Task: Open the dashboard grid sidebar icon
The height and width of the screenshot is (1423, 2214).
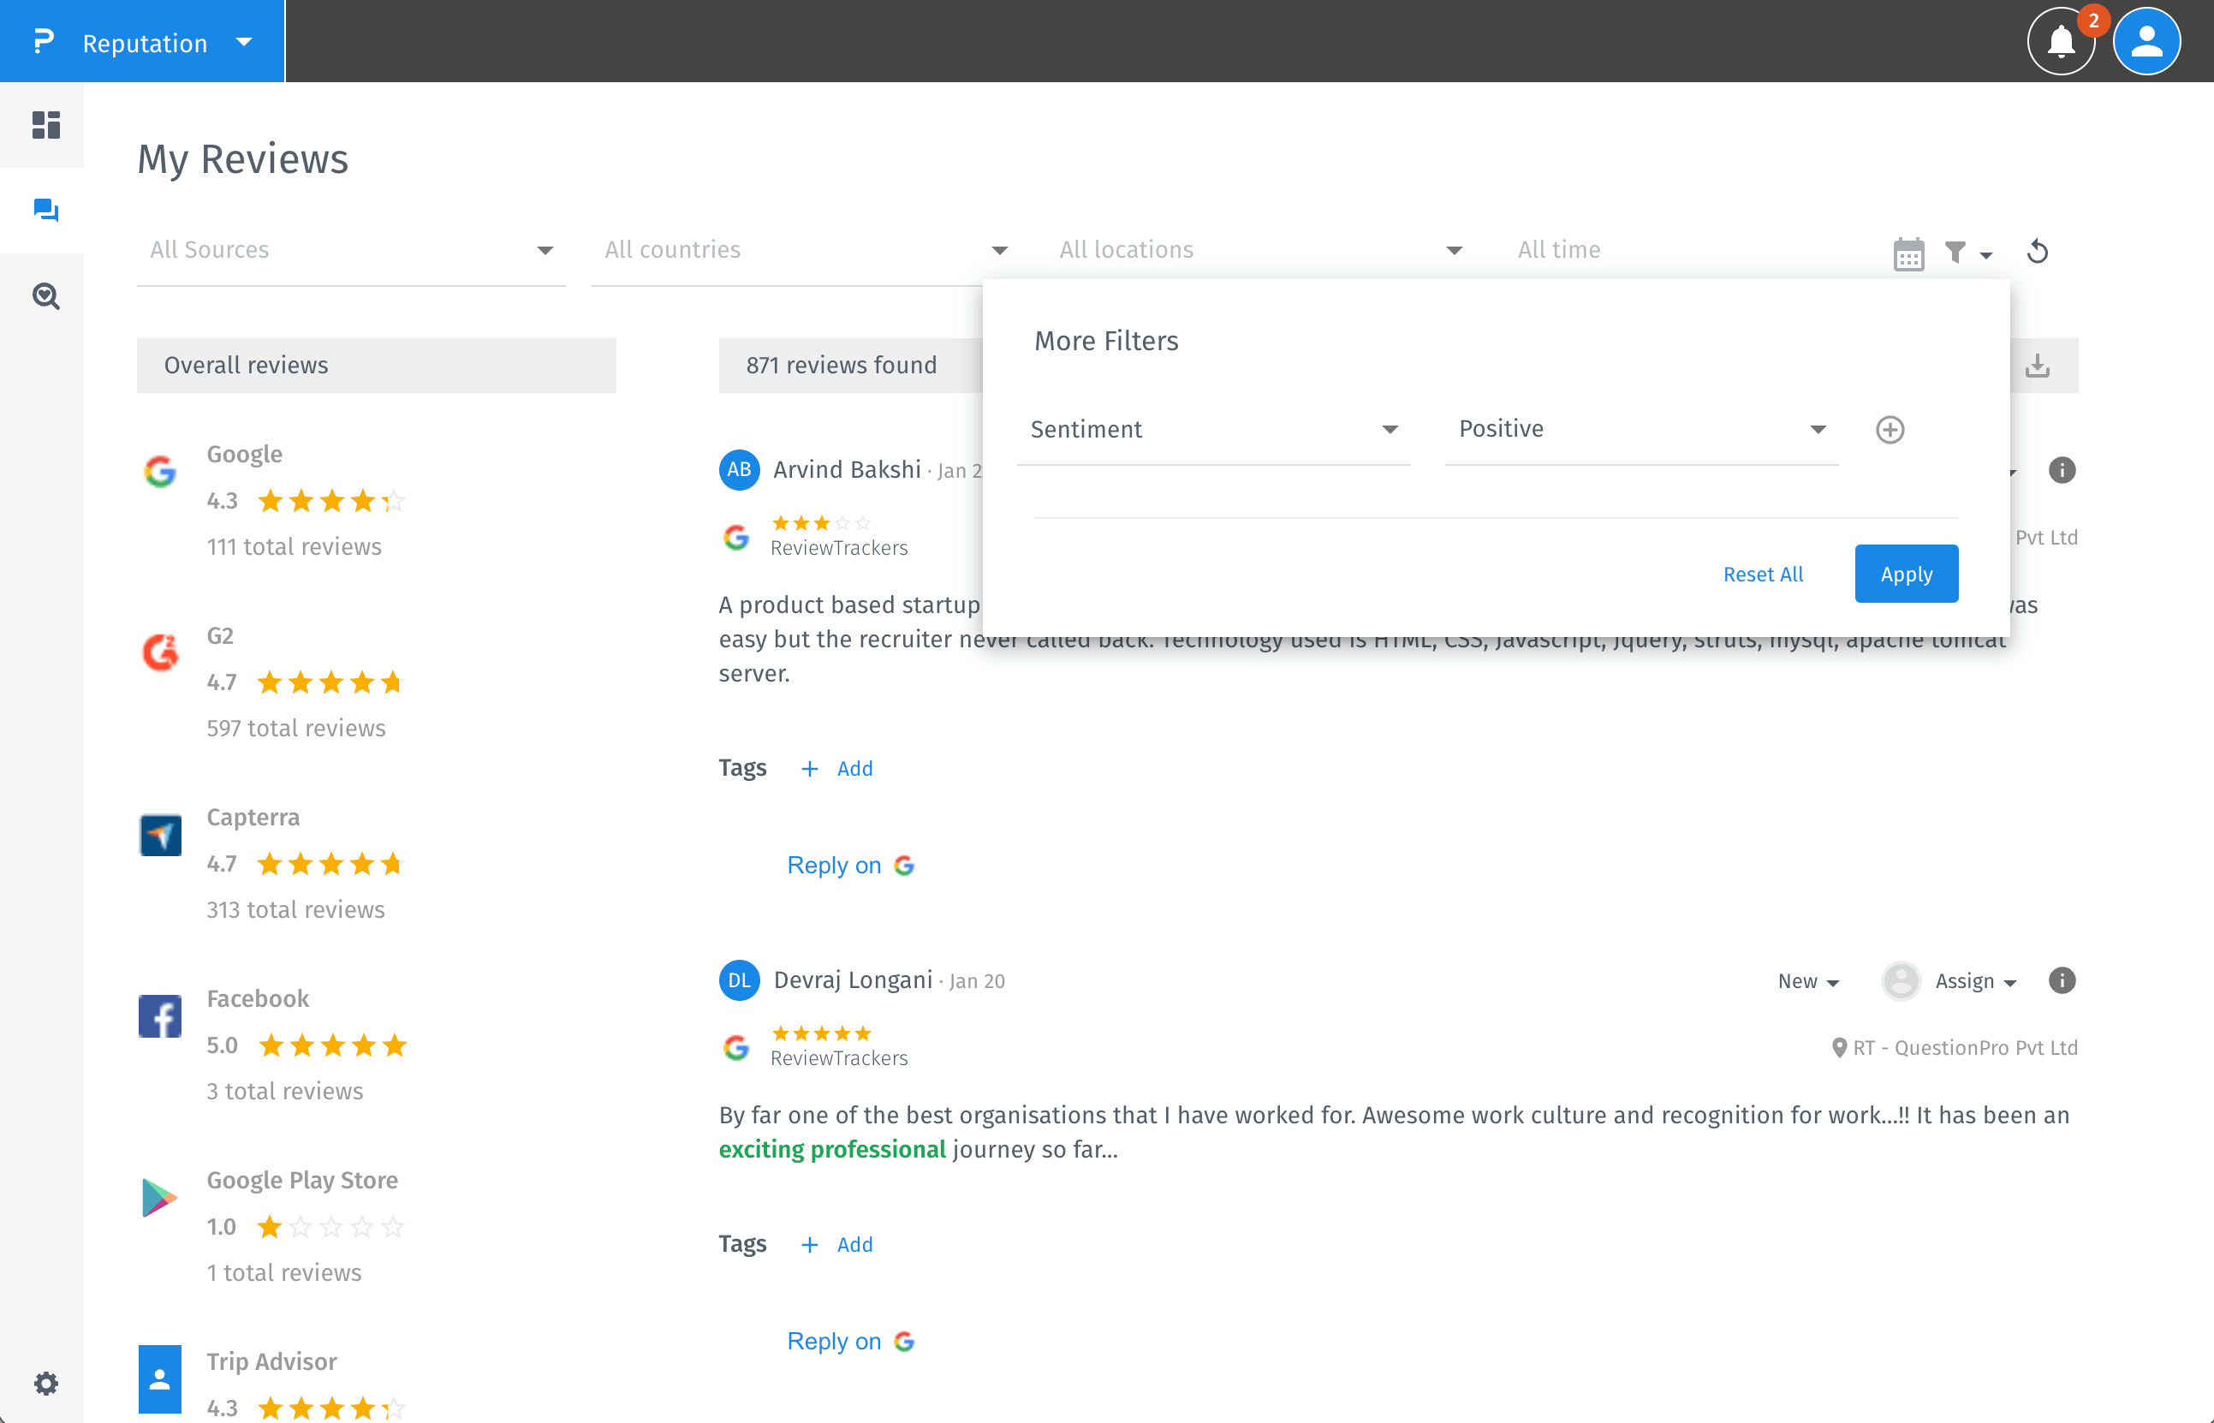Action: [45, 125]
